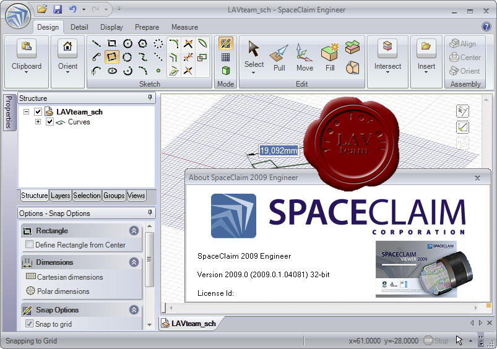The height and width of the screenshot is (349, 497).
Task: Choose Cartesian dimensions option
Action: (x=64, y=277)
